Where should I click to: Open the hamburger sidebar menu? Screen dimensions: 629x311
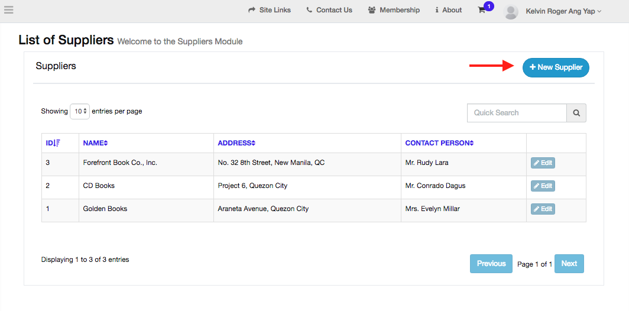8,9
